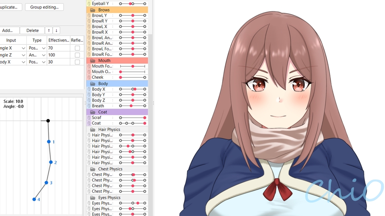Viewport: 385px width, 216px height.
Task: Click the Reflect column header
Action: tap(77, 40)
